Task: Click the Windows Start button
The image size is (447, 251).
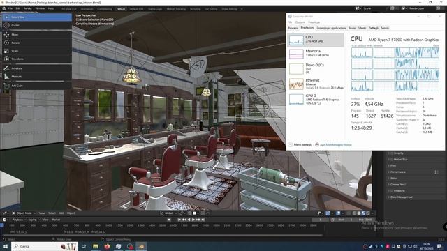Action: pos(5,246)
